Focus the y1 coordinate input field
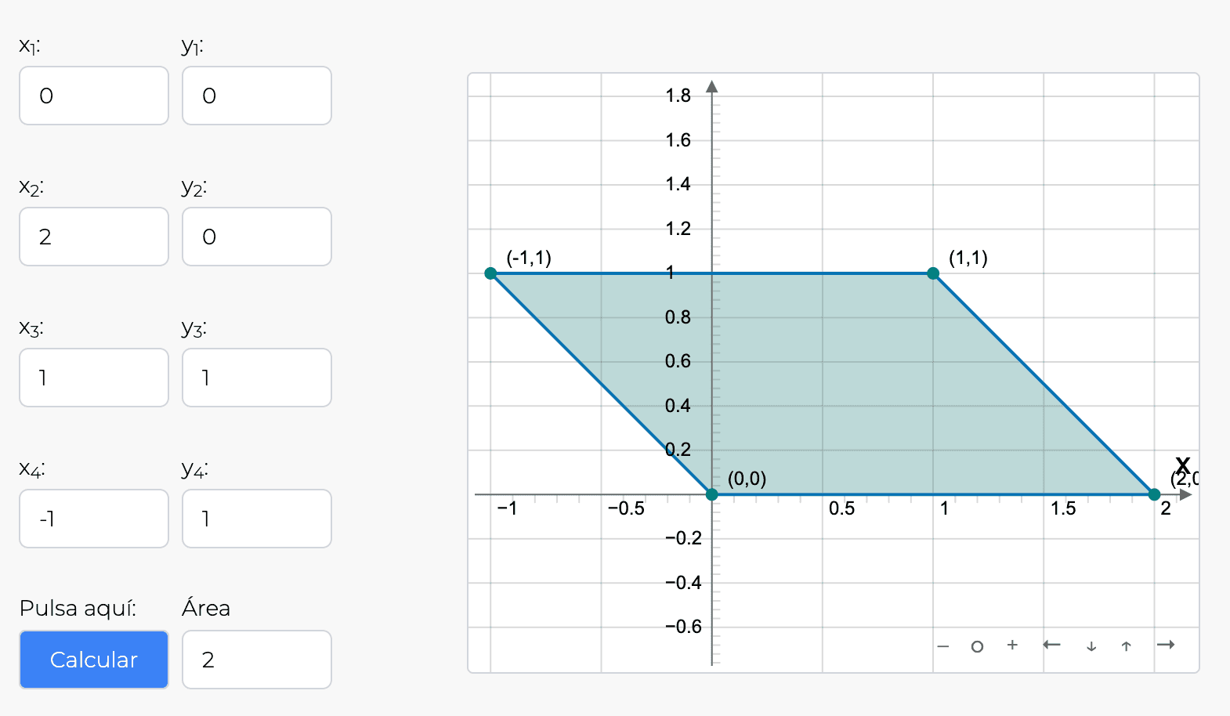Viewport: 1230px width, 716px height. [x=257, y=96]
